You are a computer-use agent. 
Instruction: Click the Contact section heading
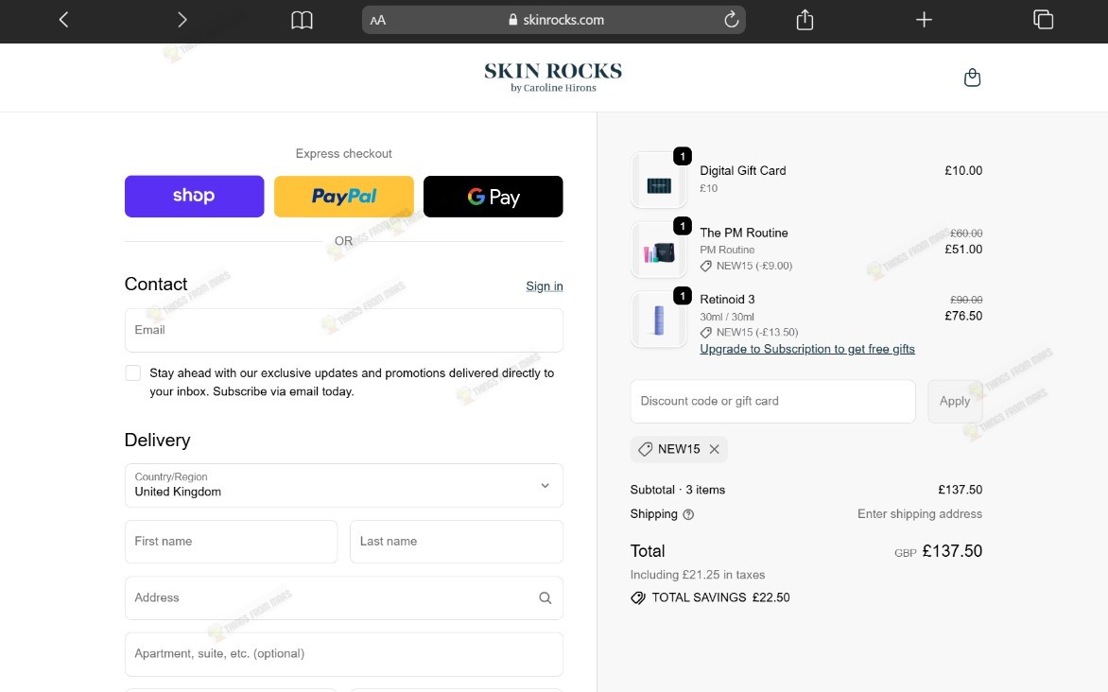pyautogui.click(x=156, y=285)
